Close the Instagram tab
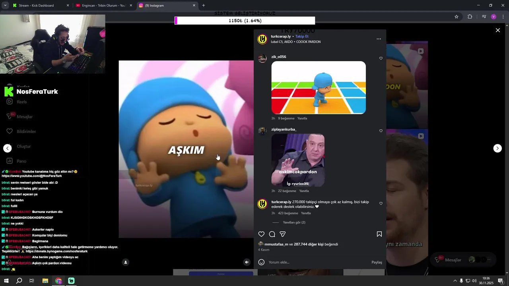Screen dimensions: 509x286 click(194, 6)
